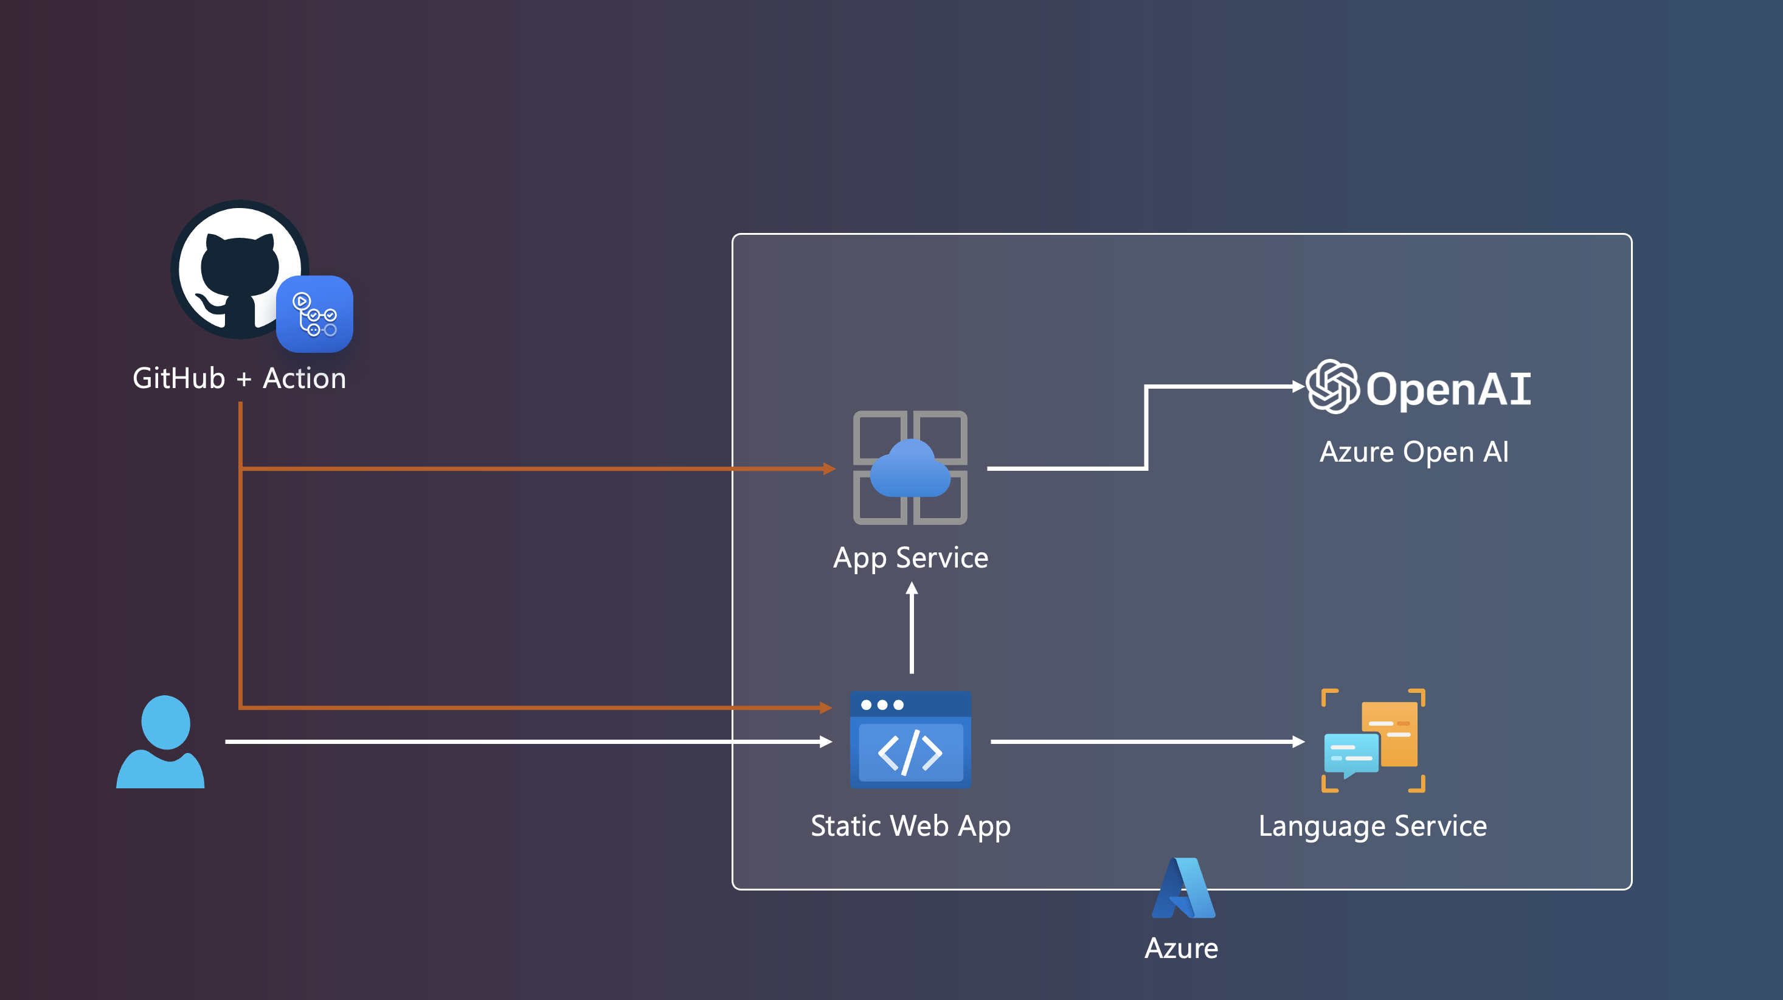Select the 'App Service' text label
The image size is (1783, 1000).
point(910,558)
